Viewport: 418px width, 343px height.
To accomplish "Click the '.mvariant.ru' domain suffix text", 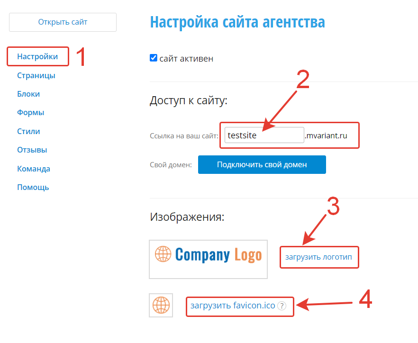I will click(326, 136).
